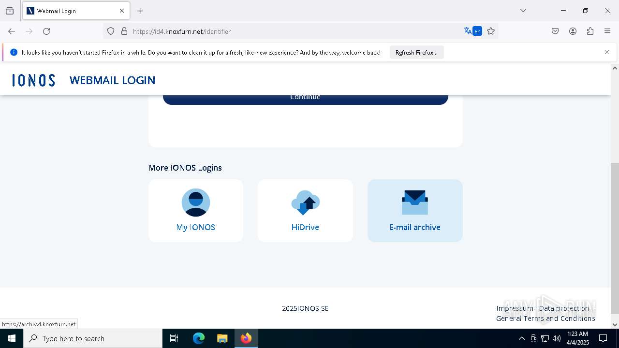Close the Webmail Login tab
This screenshot has height=348, width=619.
122,11
